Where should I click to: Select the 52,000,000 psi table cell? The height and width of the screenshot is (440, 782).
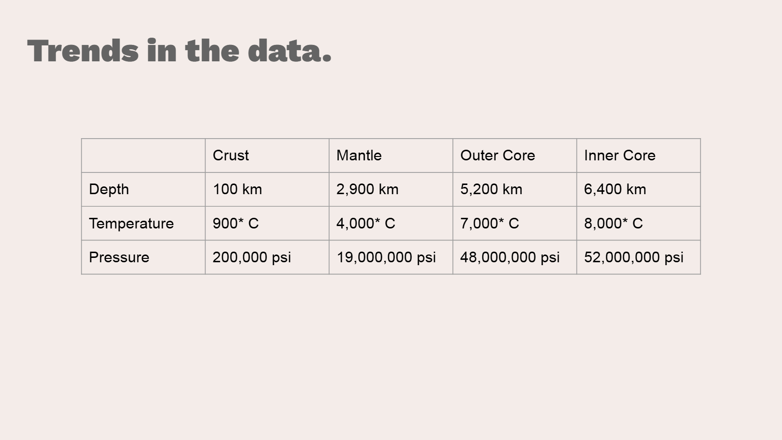tap(638, 257)
